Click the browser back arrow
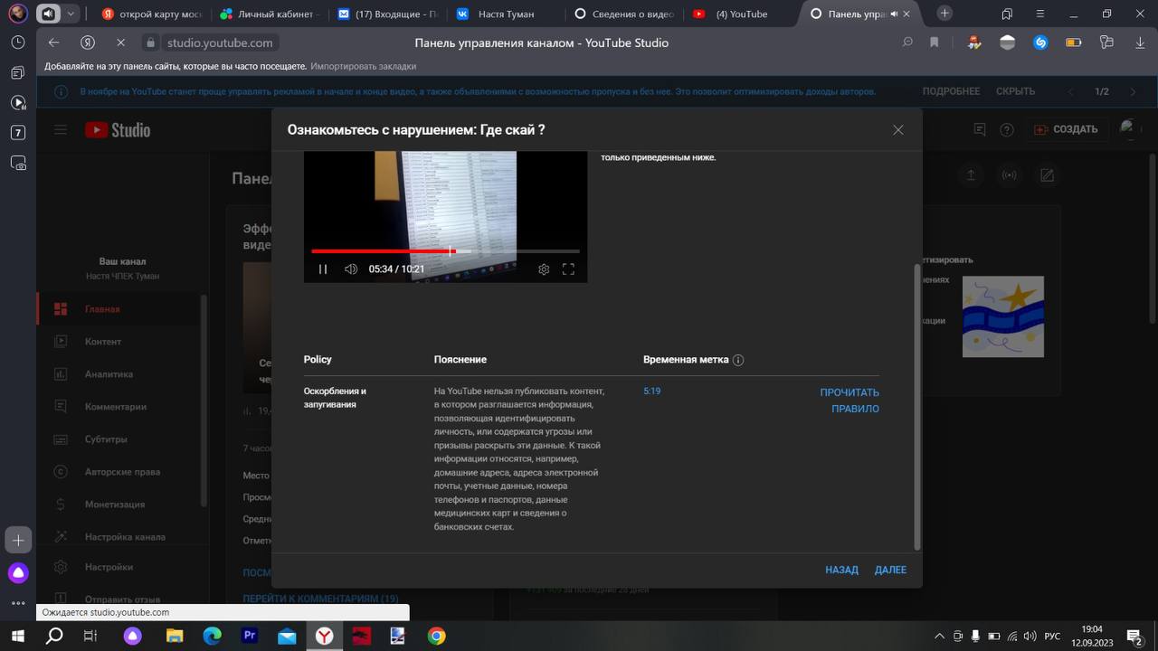1158x651 pixels. 53,42
